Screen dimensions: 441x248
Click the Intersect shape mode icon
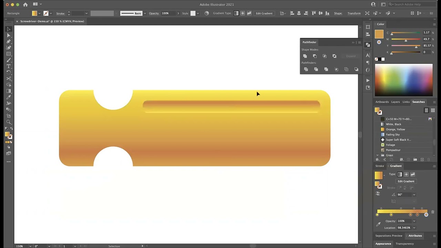pos(325,56)
